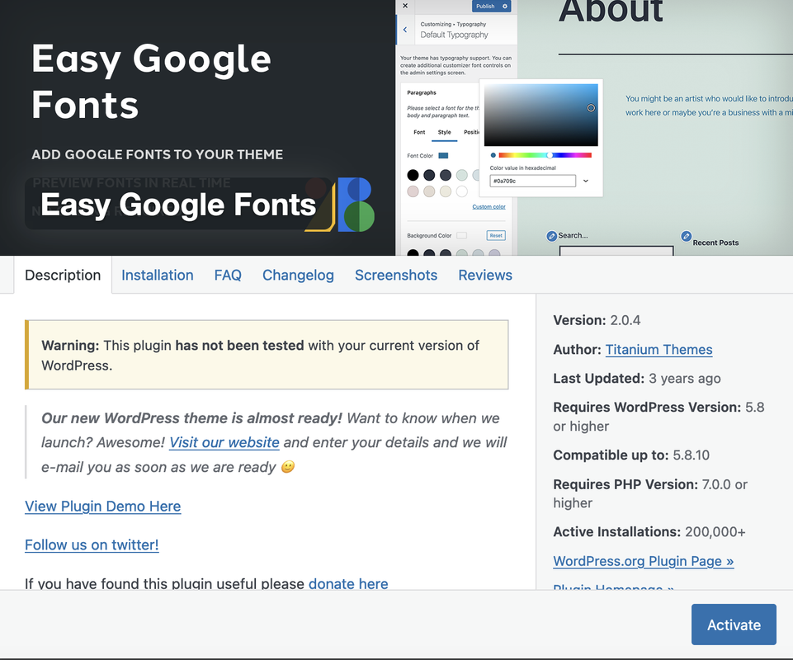793x660 pixels.
Task: Click the edit pencil icon beside Search
Action: coord(552,236)
